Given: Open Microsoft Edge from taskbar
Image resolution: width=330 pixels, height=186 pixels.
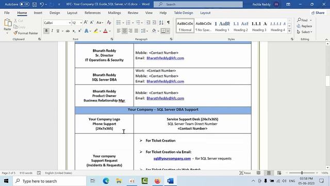Looking at the screenshot, I should pos(106,181).
